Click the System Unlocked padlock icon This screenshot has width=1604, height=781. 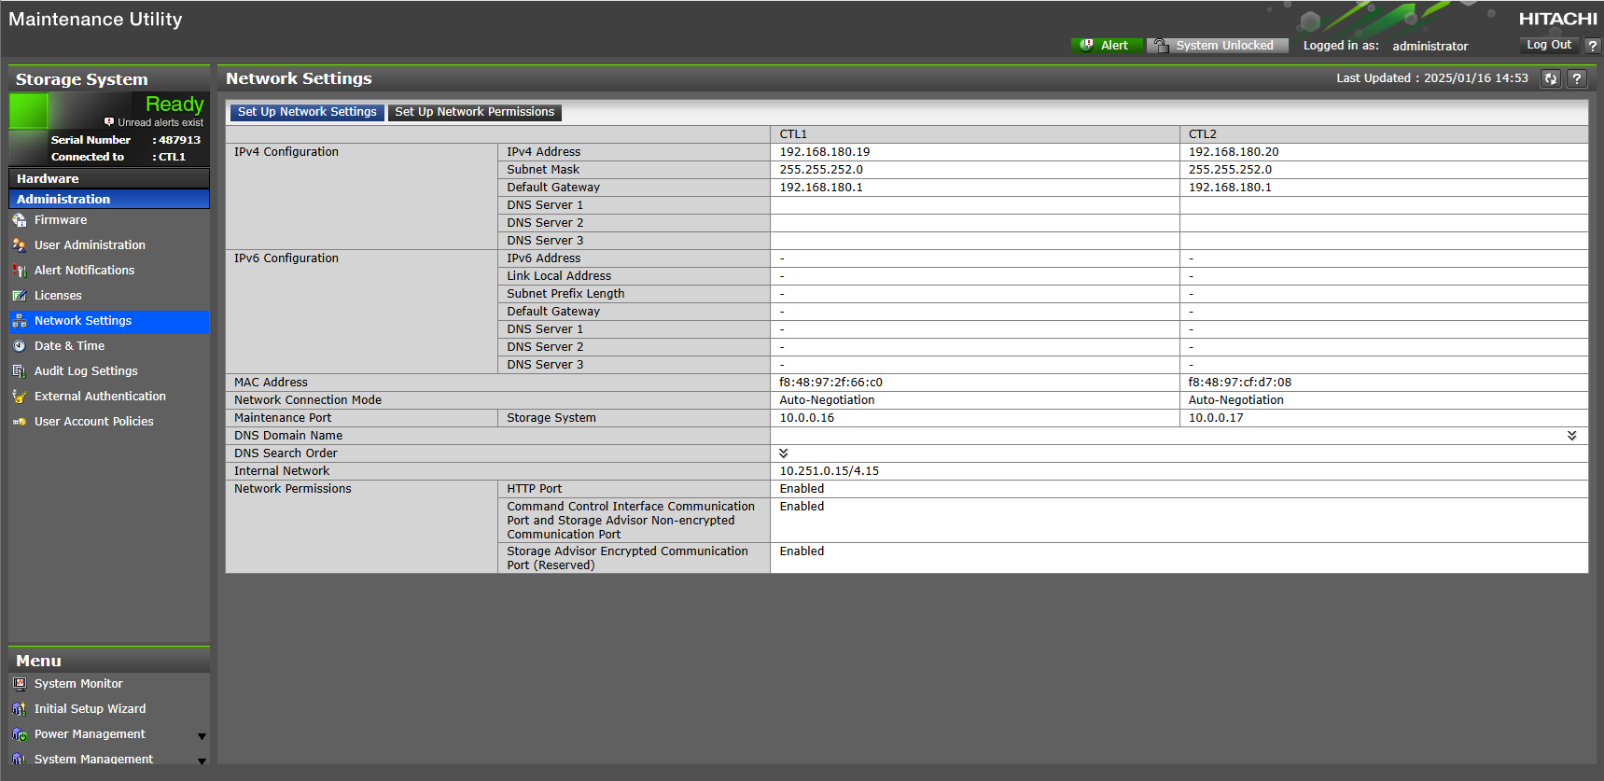coord(1161,45)
